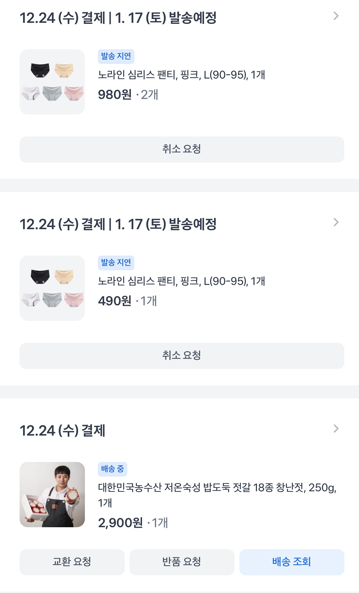
Task: Tap 취소 요청 button for 490원 order
Action: click(x=182, y=356)
